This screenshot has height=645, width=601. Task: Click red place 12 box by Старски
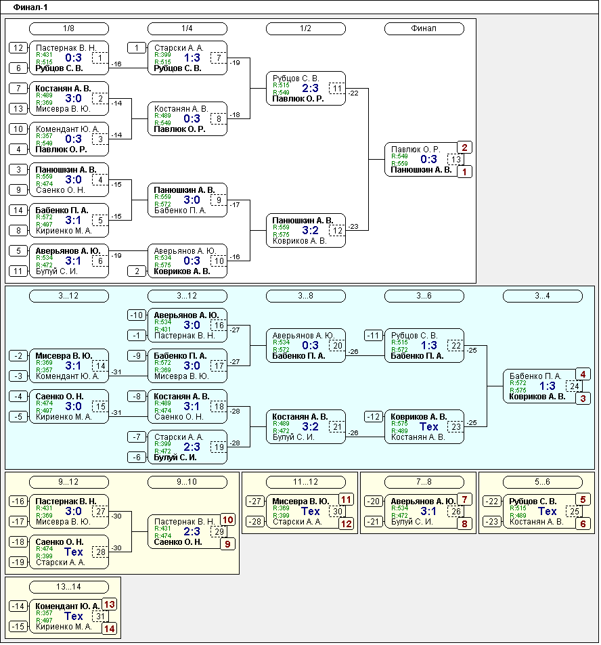coord(346,524)
